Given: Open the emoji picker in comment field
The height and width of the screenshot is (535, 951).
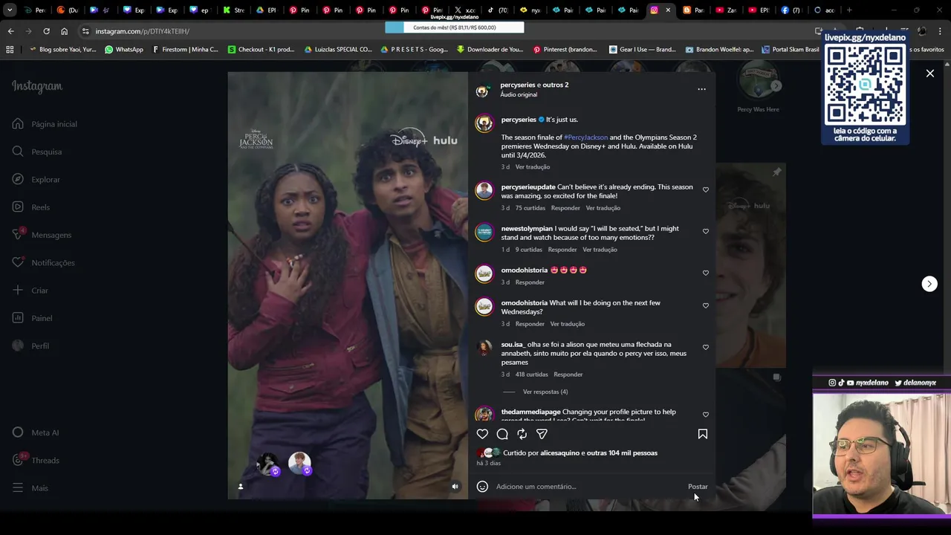Looking at the screenshot, I should coord(482,487).
